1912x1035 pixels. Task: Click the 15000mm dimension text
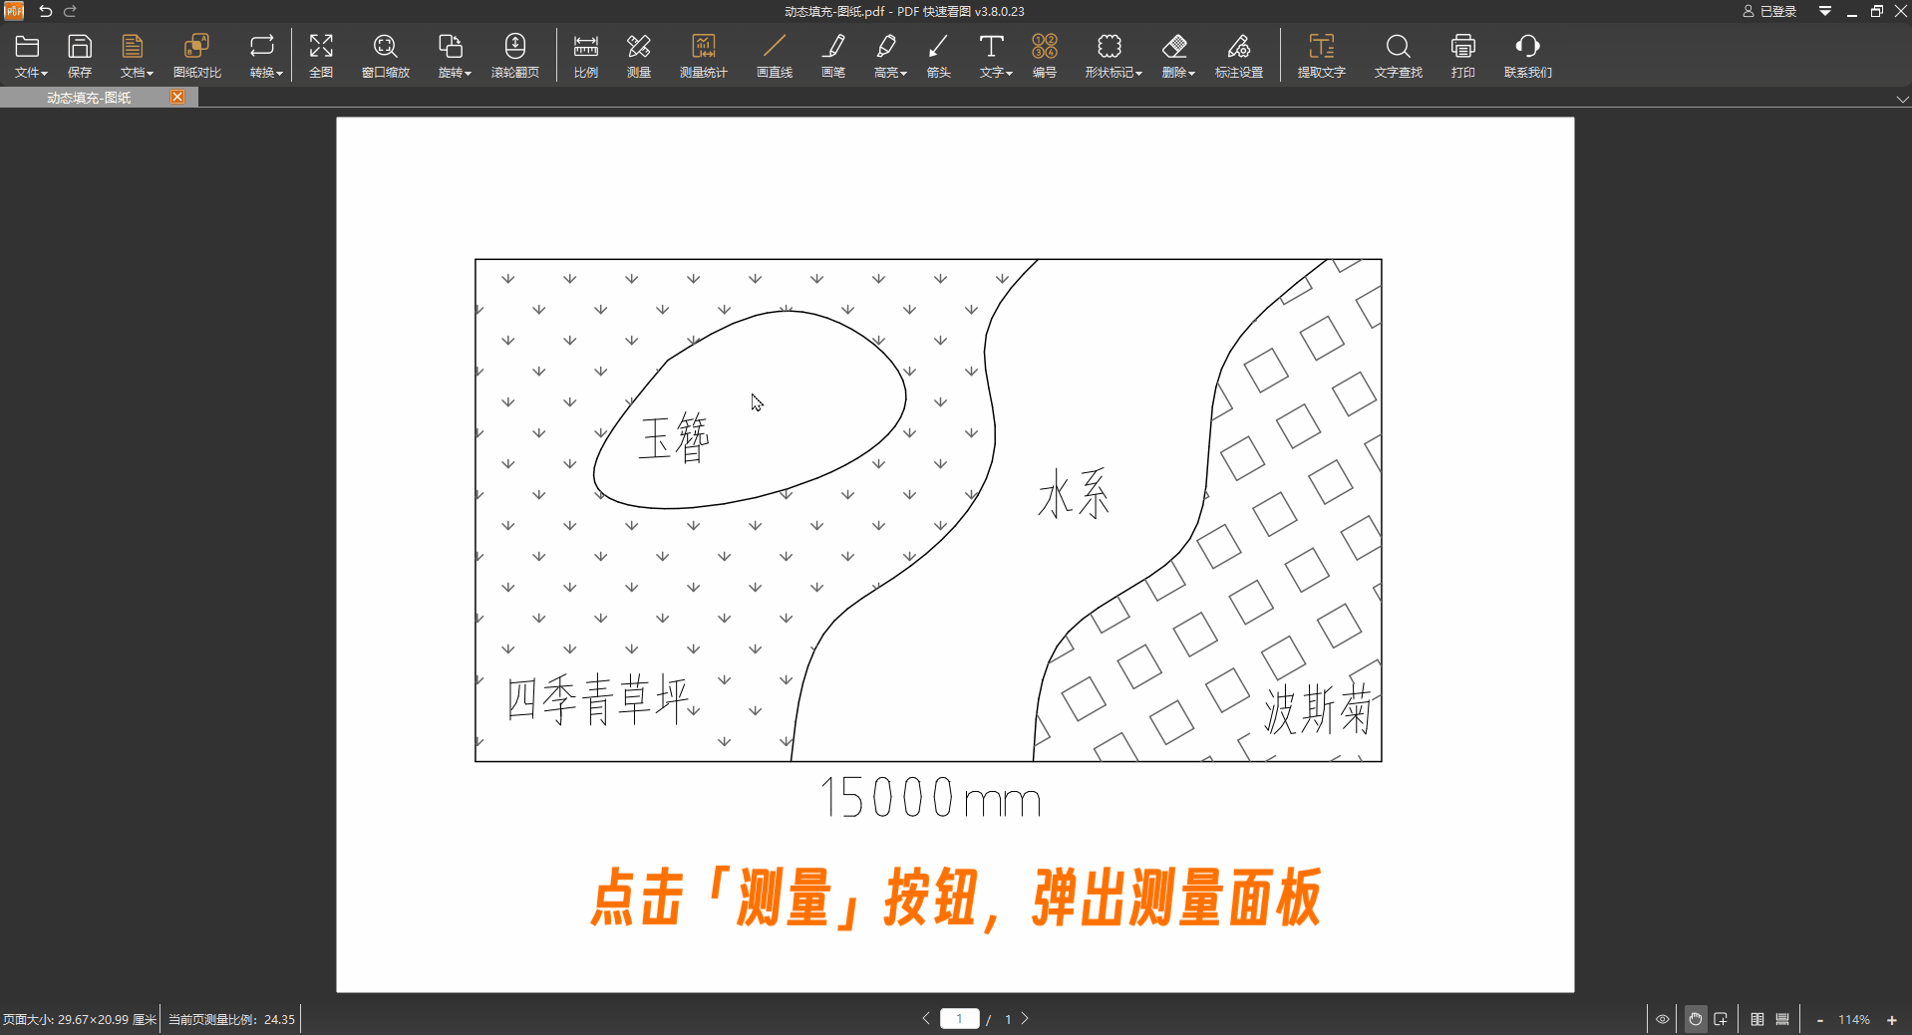coord(930,798)
